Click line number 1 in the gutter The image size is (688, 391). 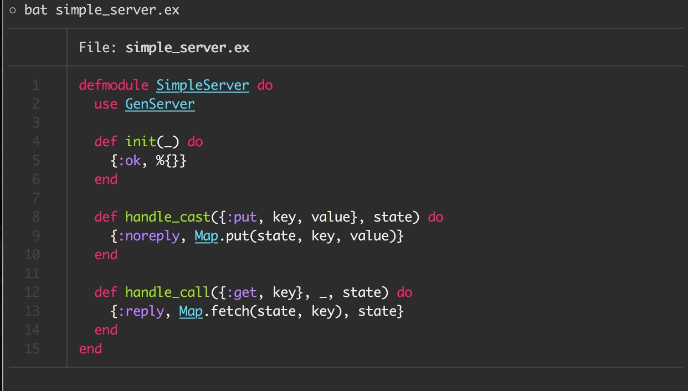36,85
